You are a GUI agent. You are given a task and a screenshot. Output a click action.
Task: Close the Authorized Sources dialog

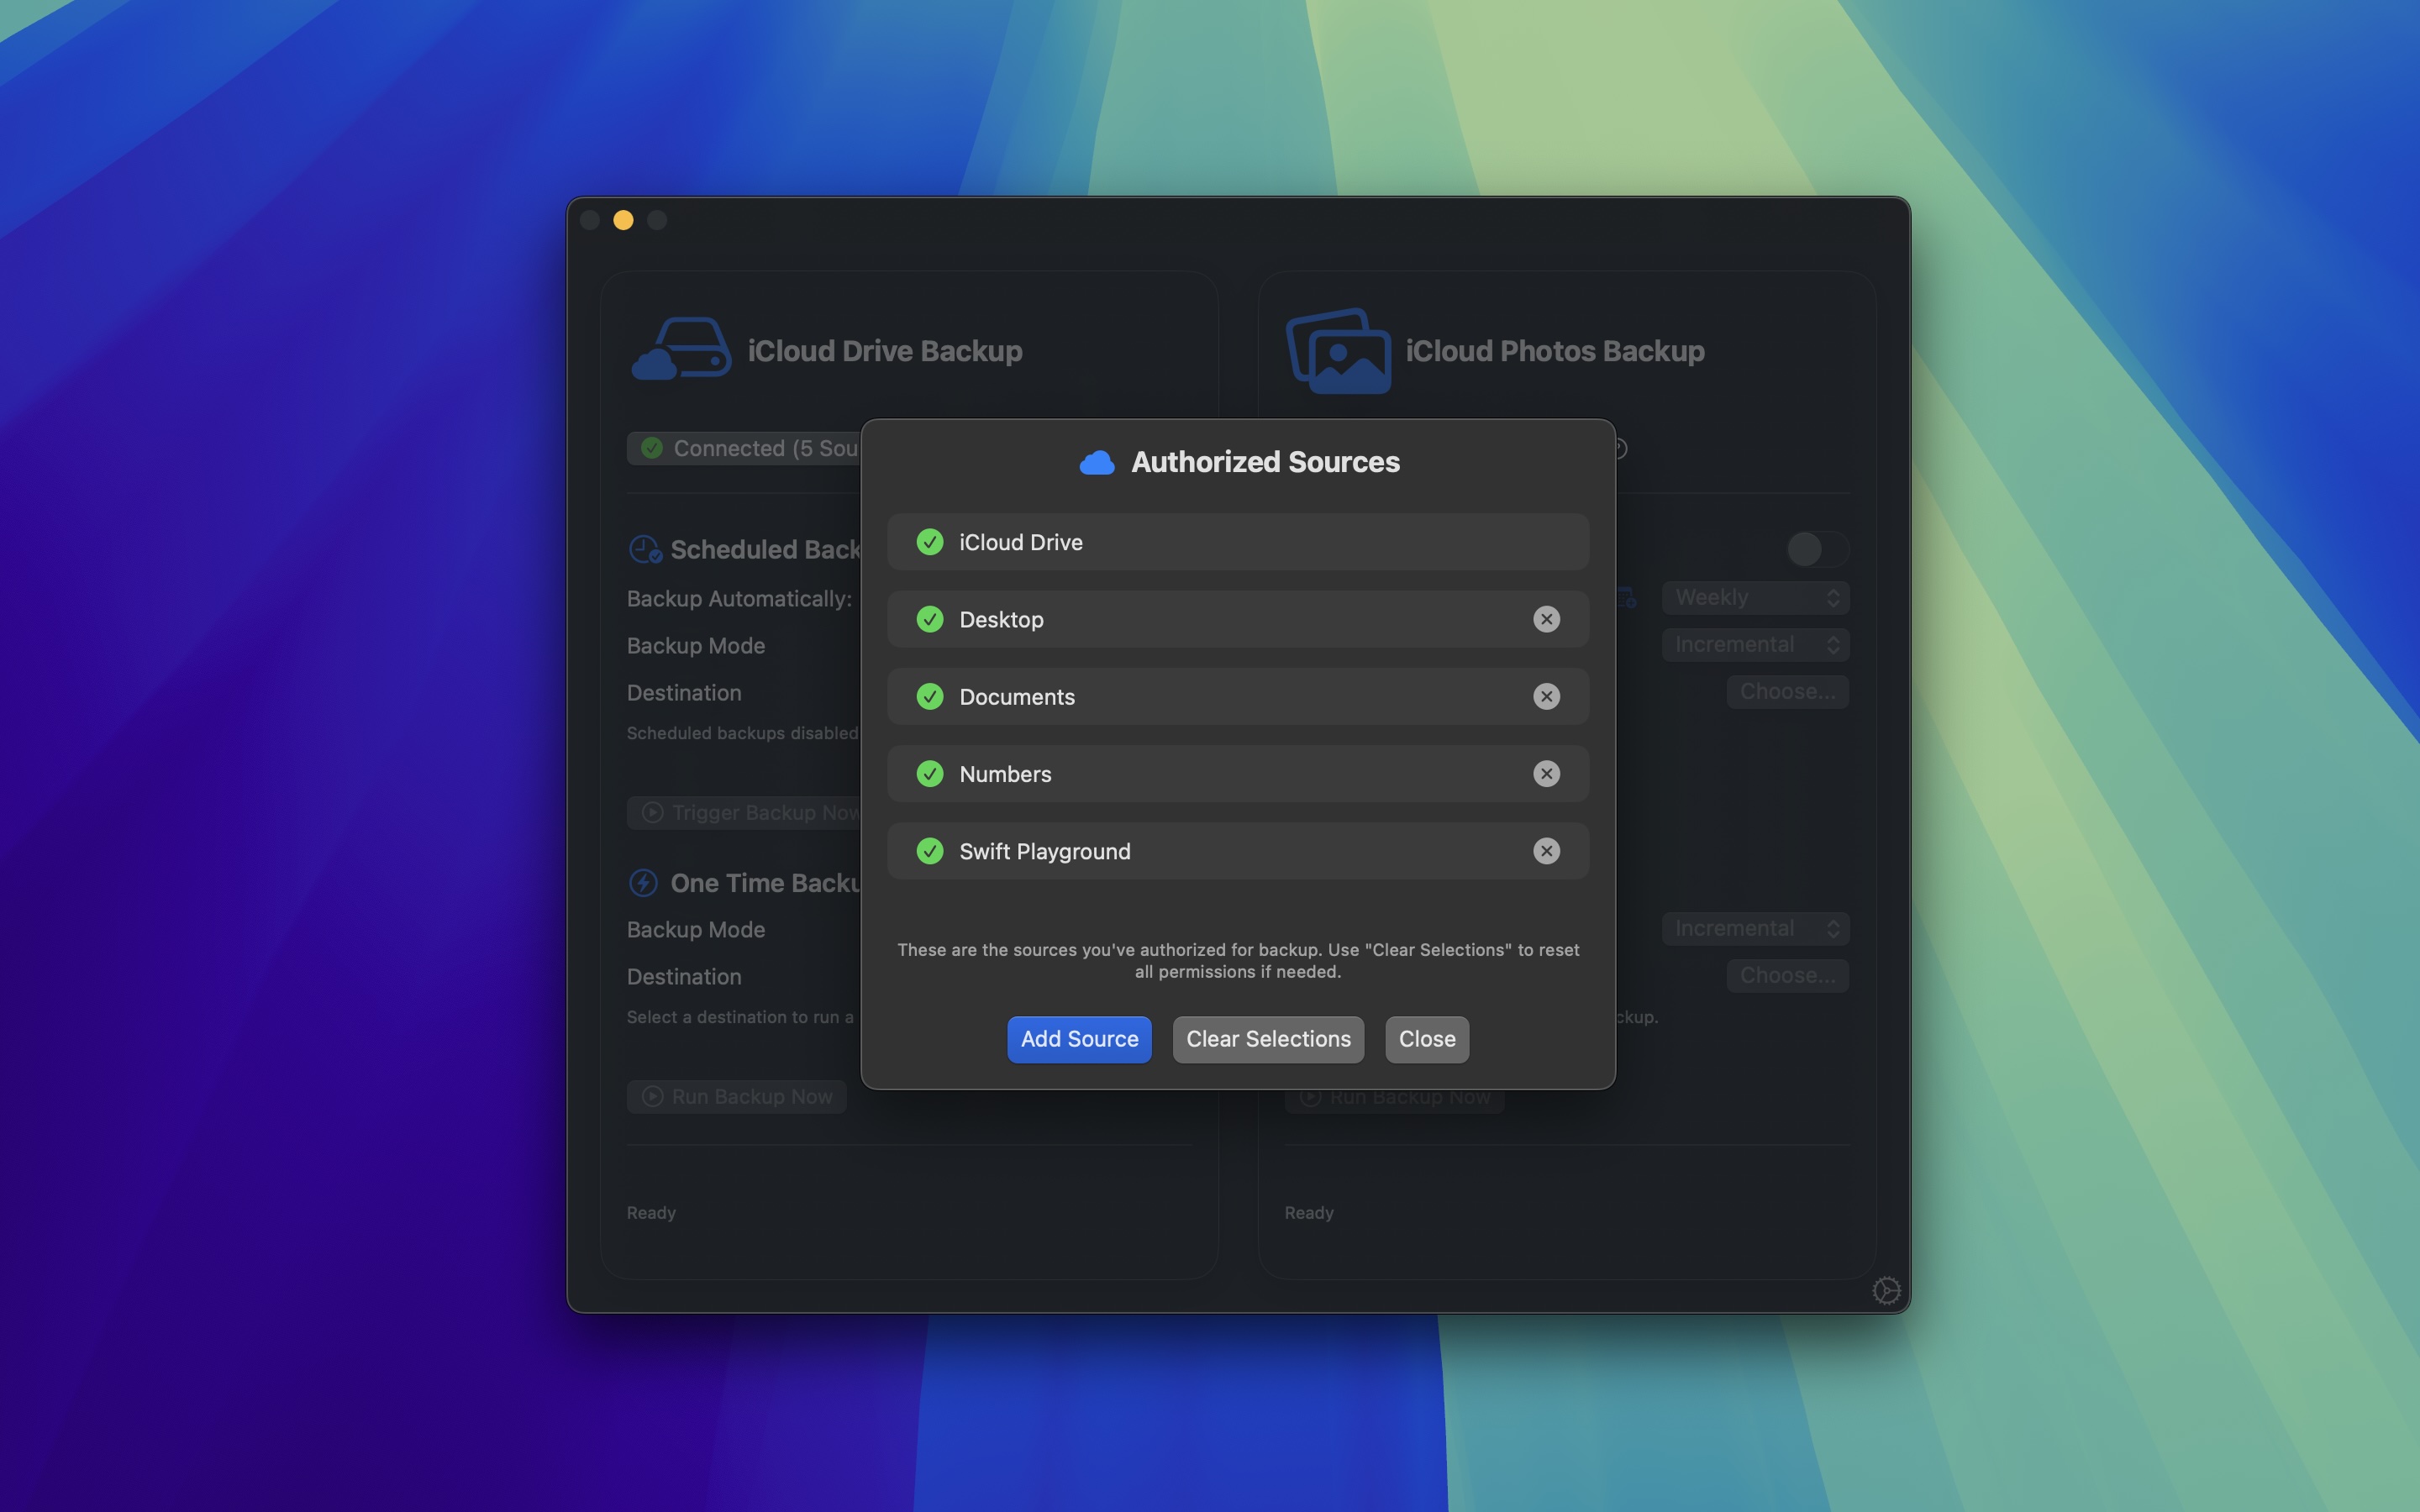pos(1426,1039)
